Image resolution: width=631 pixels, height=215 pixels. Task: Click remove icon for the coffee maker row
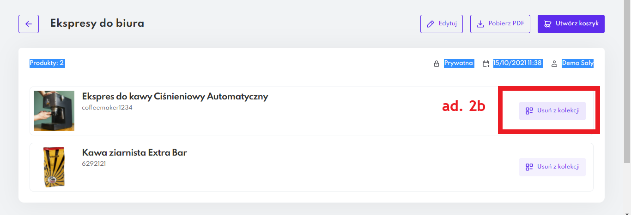[529, 111]
